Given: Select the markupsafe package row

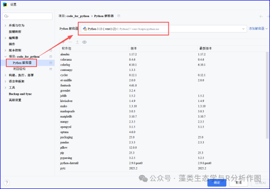Looking at the screenshot, I should [162, 111].
